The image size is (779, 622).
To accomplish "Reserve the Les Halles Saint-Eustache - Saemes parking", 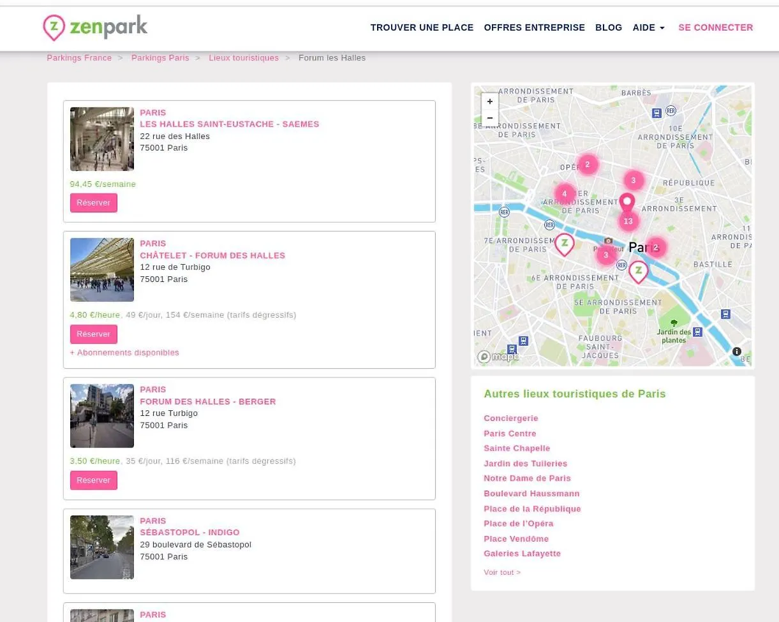I will tap(94, 203).
